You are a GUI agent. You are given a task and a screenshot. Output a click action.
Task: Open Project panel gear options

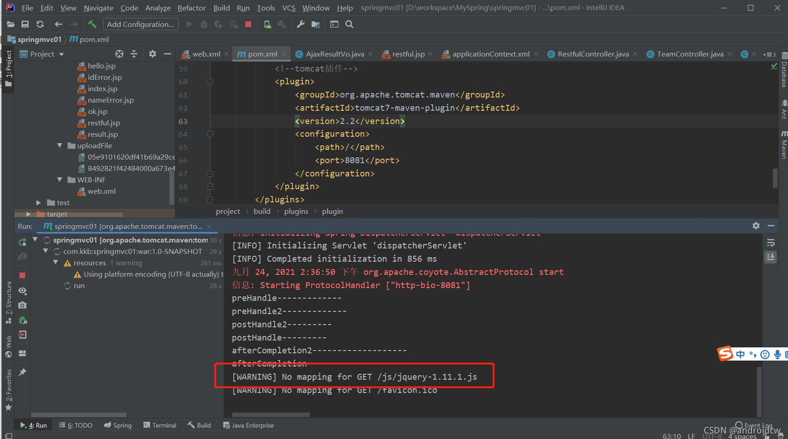tap(153, 54)
